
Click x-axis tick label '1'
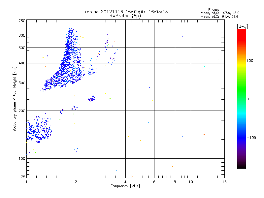[26, 182]
